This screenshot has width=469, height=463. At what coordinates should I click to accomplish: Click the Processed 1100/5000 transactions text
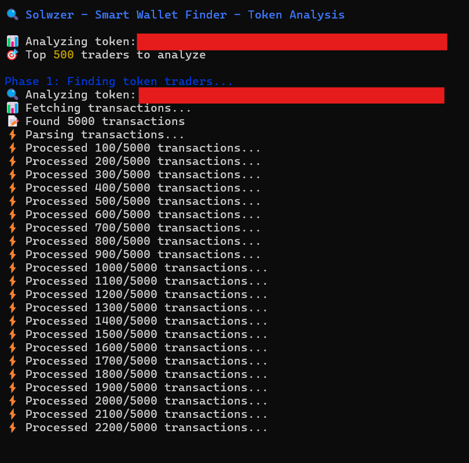point(146,281)
